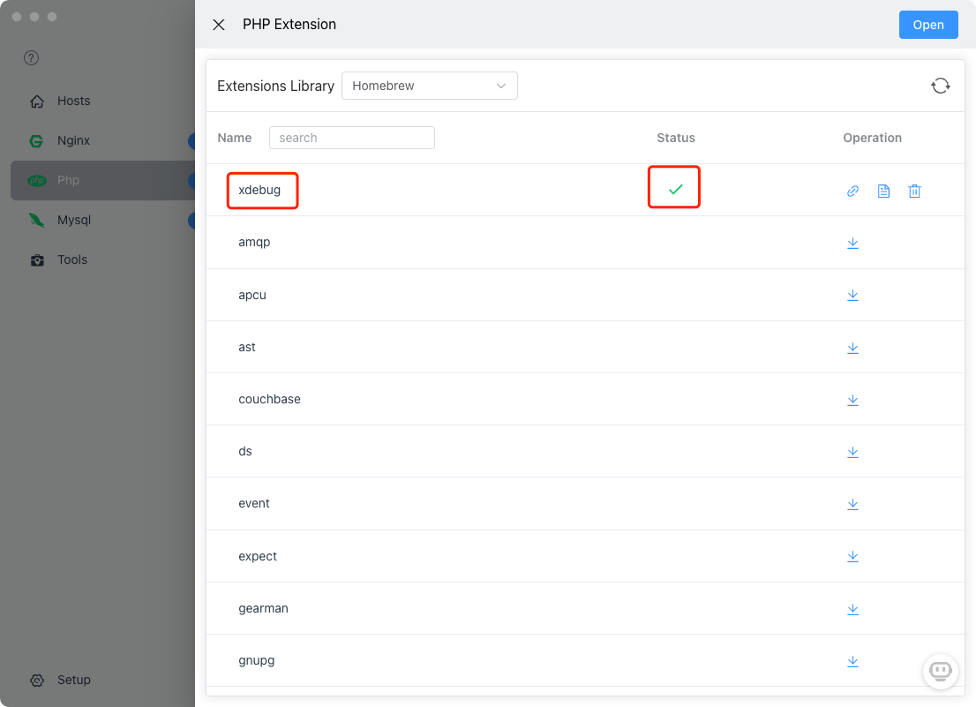Download the ds extension
Image resolution: width=976 pixels, height=707 pixels.
tap(852, 452)
